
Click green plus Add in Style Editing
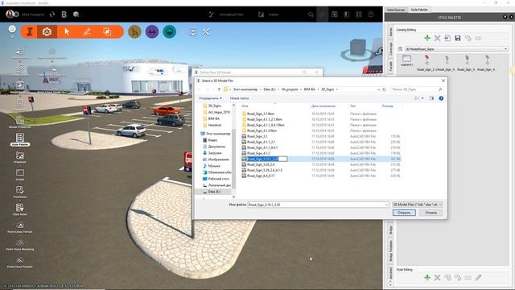point(427,277)
